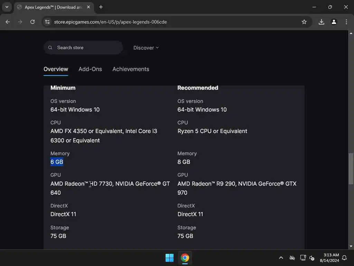Open Chrome profile icon
This screenshot has height=266, width=354.
334,22
